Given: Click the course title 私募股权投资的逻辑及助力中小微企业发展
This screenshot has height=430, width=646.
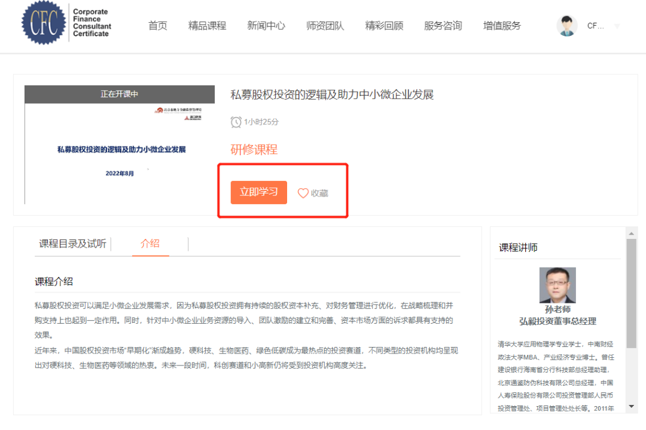Looking at the screenshot, I should [331, 94].
